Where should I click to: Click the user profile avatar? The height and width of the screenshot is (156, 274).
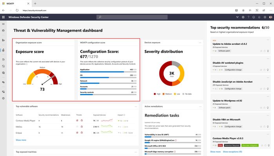[270, 17]
